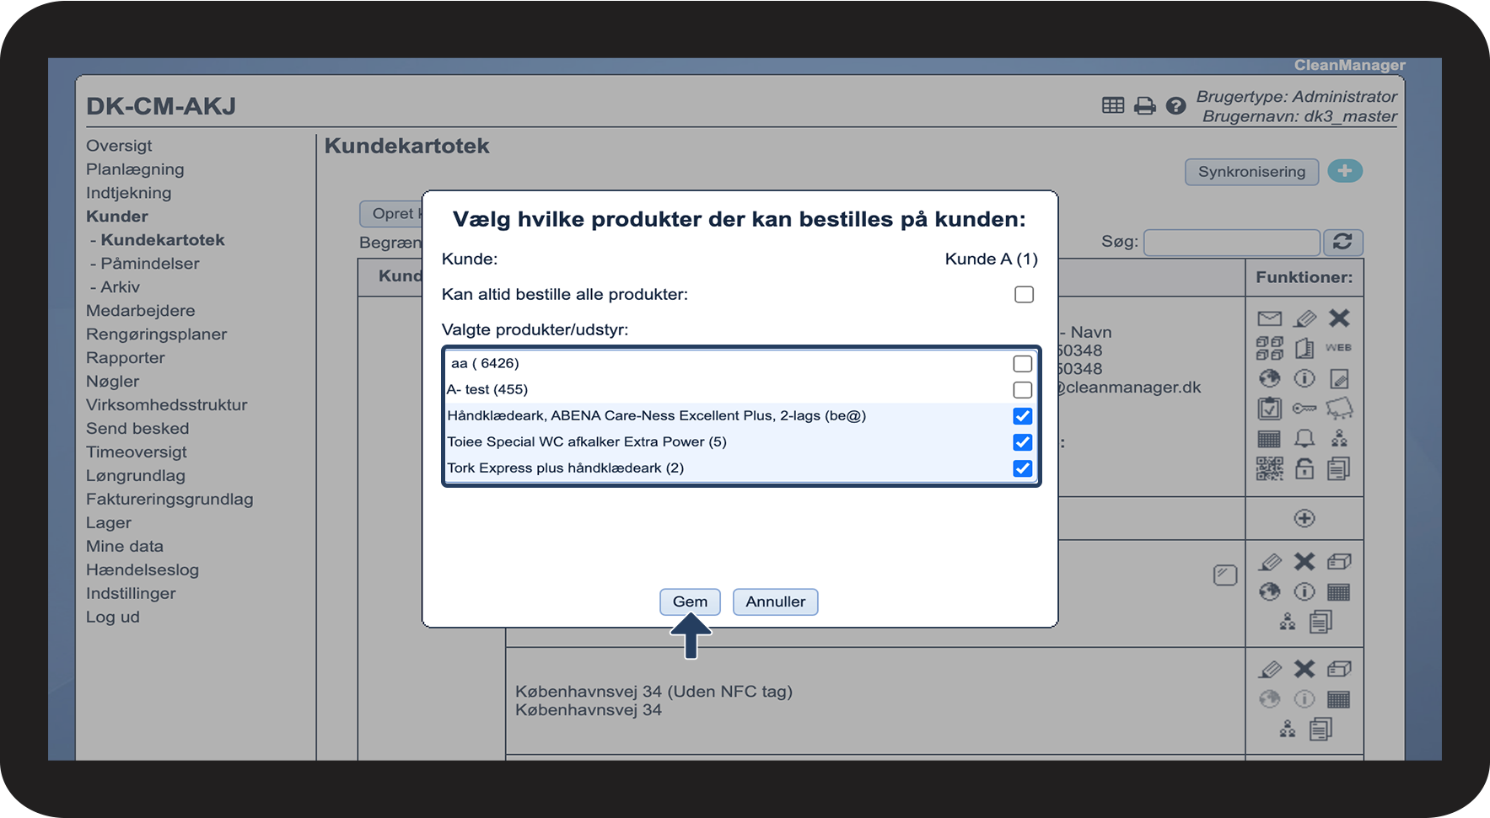Viewport: 1490px width, 818px height.
Task: Click the envelope icon under Funktioner
Action: 1269,318
